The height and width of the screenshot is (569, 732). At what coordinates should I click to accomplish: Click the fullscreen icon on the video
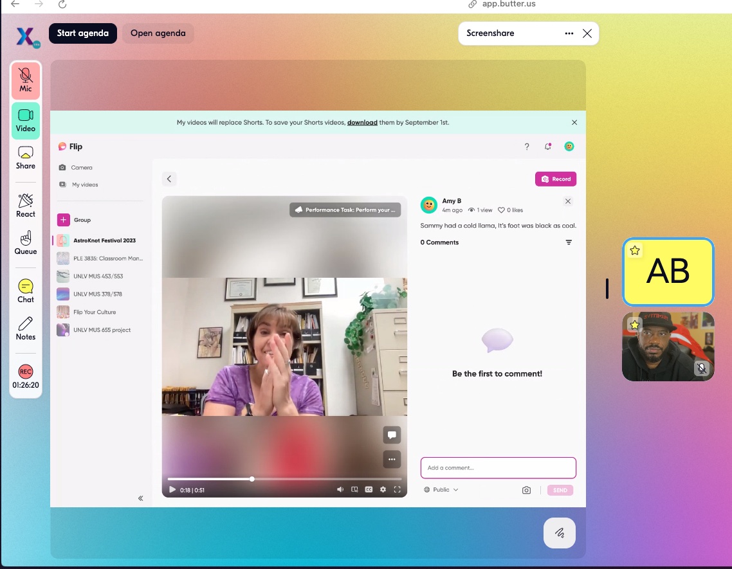397,489
